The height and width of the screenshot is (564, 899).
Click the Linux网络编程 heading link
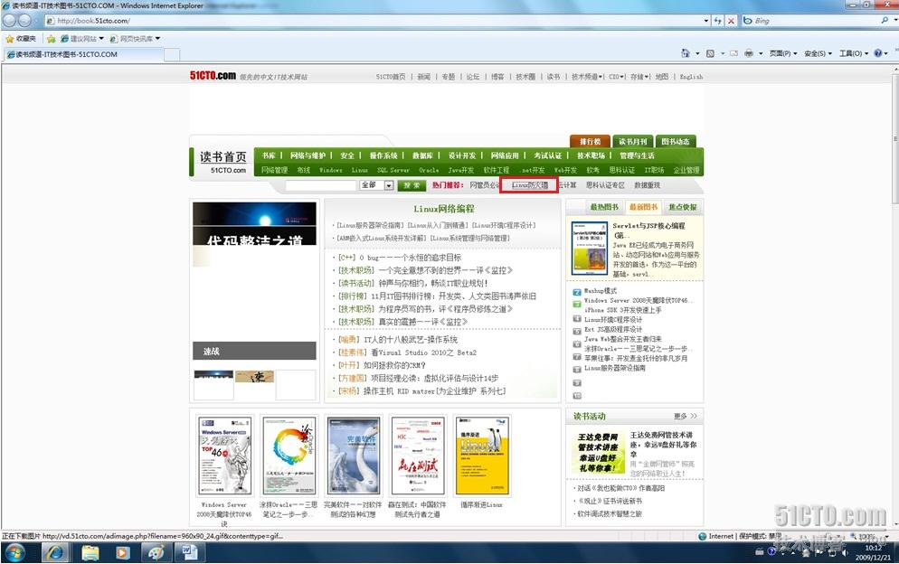coord(444,209)
